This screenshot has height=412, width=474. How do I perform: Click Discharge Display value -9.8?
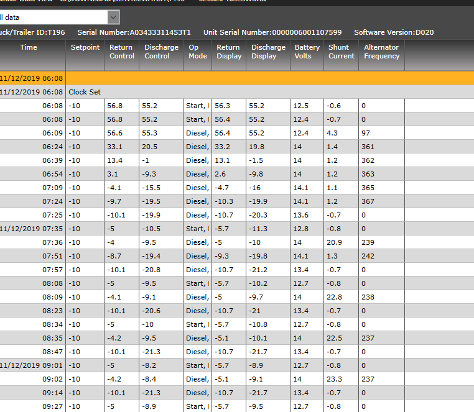(256, 174)
